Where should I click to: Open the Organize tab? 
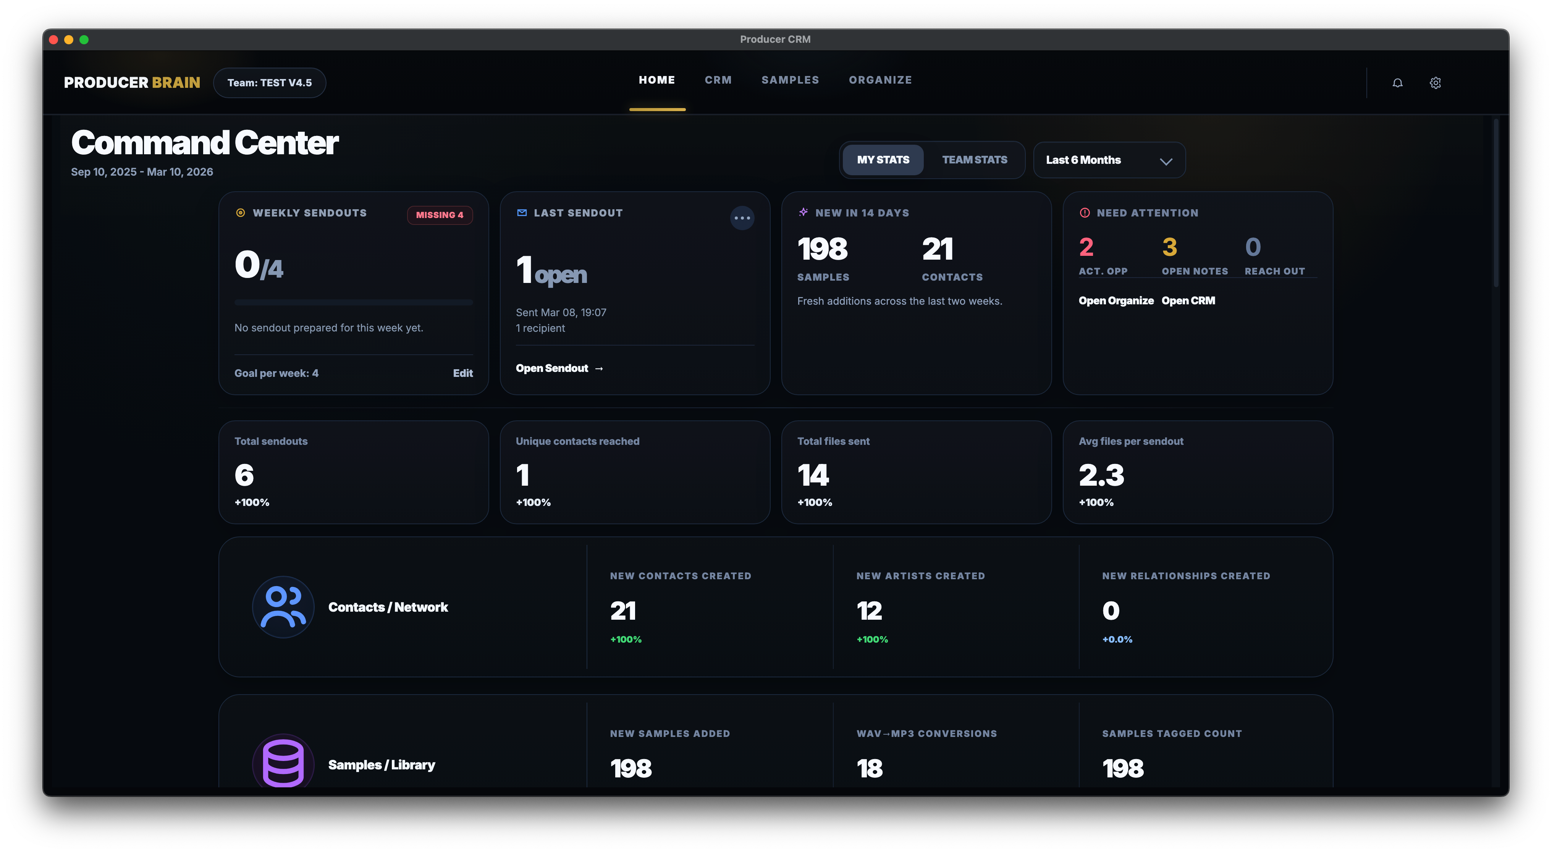(880, 80)
